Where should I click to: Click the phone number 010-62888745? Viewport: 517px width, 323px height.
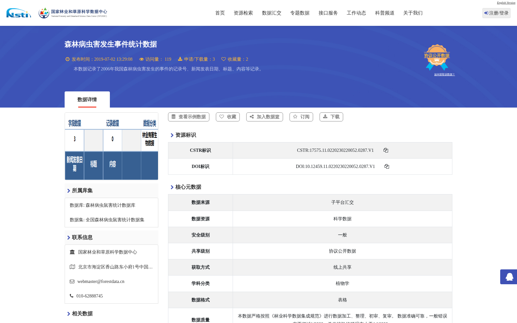90,296
